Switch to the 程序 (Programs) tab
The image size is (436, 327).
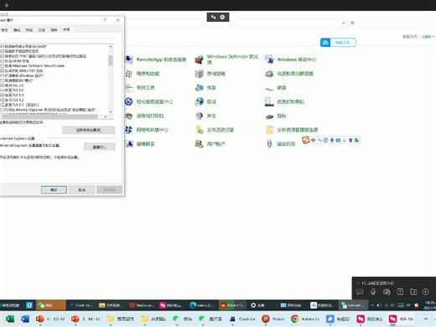tap(54, 30)
